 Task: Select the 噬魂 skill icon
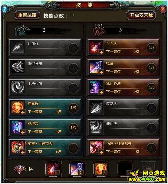click(95, 67)
